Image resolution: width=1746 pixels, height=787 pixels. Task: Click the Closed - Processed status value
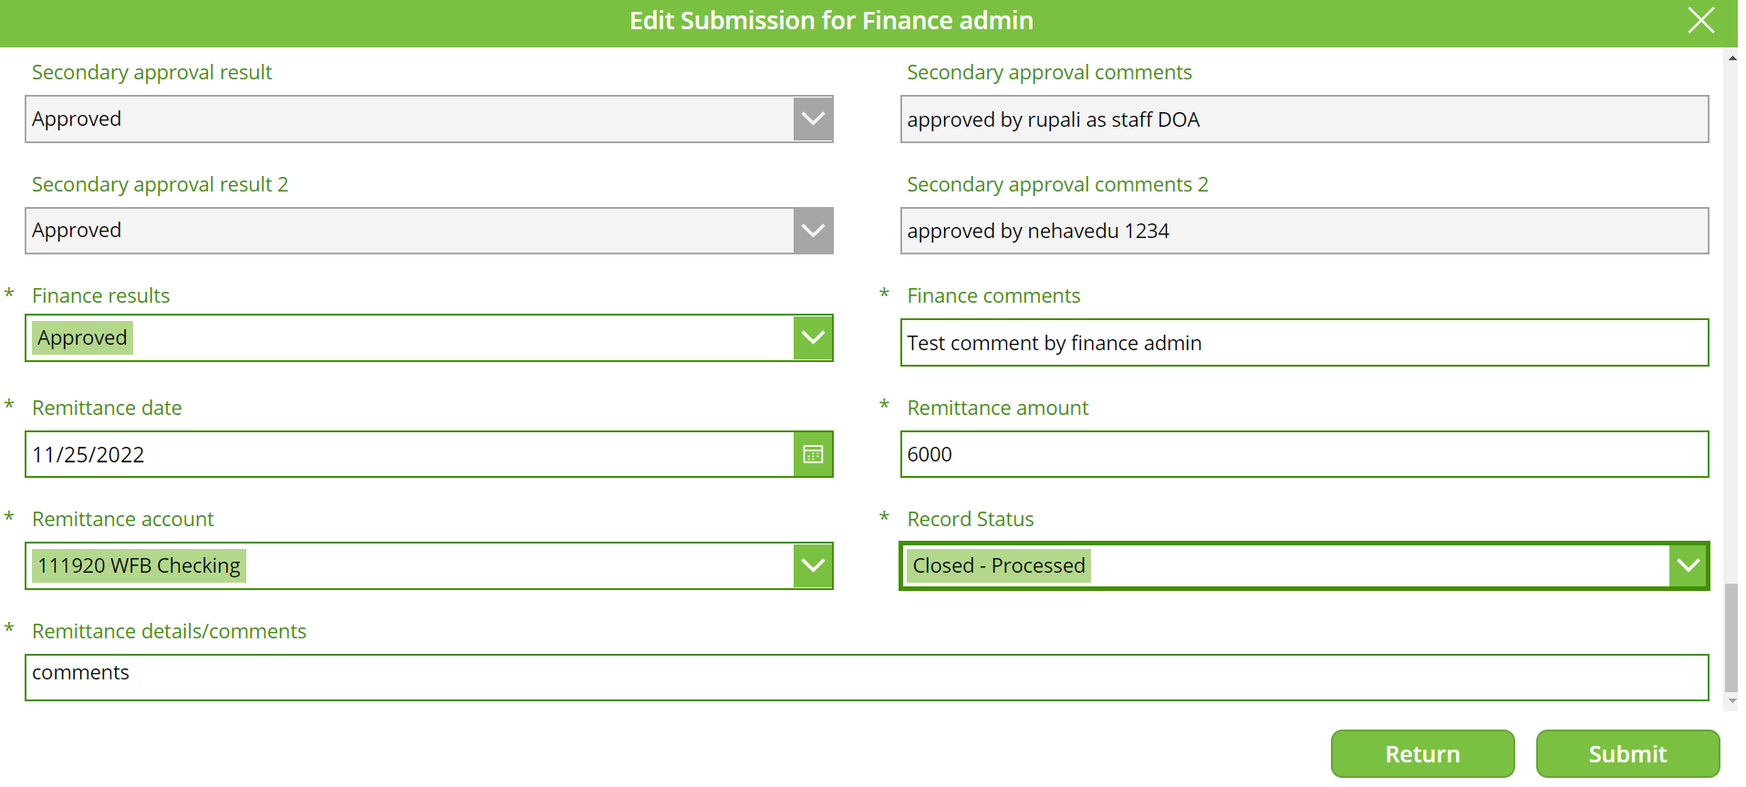click(999, 566)
